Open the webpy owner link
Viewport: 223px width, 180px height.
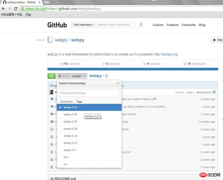point(61,40)
